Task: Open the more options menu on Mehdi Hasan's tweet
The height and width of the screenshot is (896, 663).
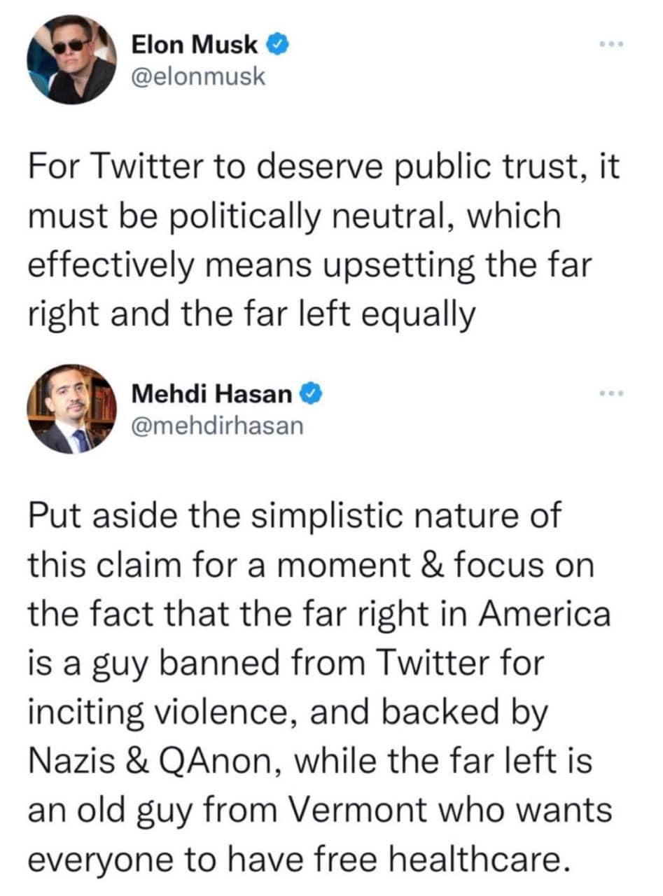Action: (x=613, y=392)
